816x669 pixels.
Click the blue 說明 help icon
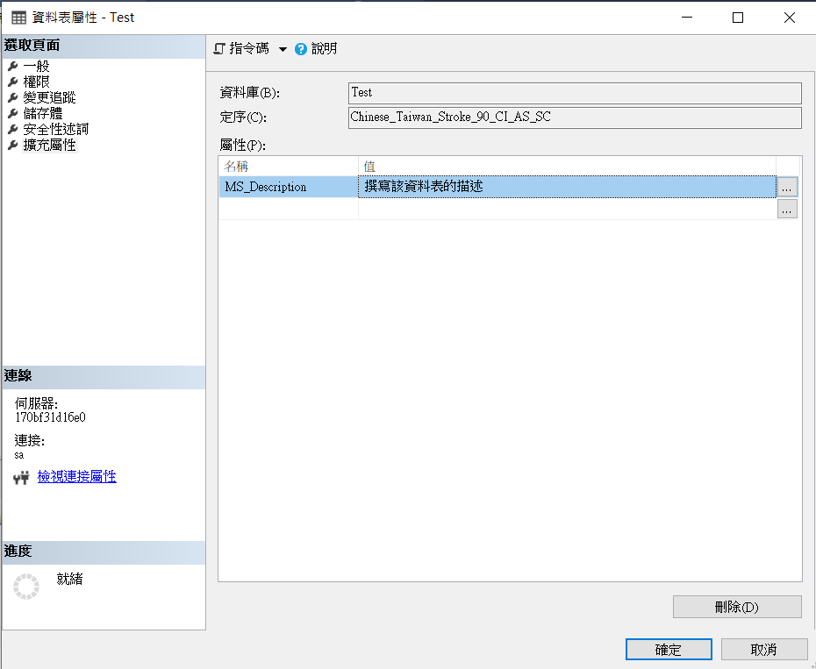(x=301, y=49)
